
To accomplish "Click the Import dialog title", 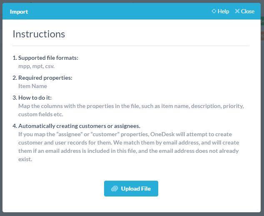I will (x=19, y=12).
